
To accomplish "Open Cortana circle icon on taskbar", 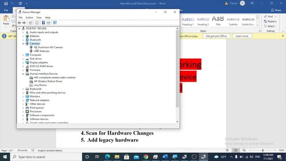I will (x=87, y=157).
